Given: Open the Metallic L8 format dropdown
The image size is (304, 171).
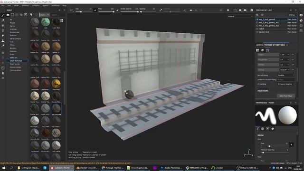Looking at the screenshot, I should (x=285, y=65).
